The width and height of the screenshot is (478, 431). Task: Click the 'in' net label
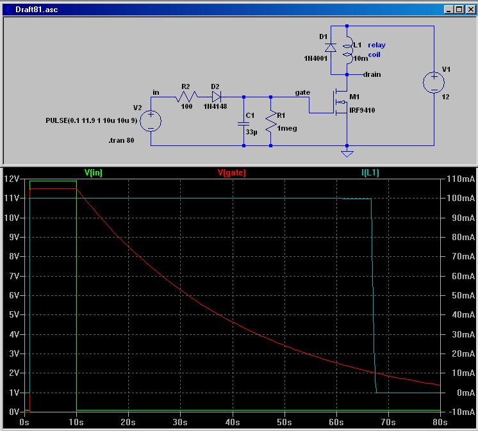(x=156, y=92)
